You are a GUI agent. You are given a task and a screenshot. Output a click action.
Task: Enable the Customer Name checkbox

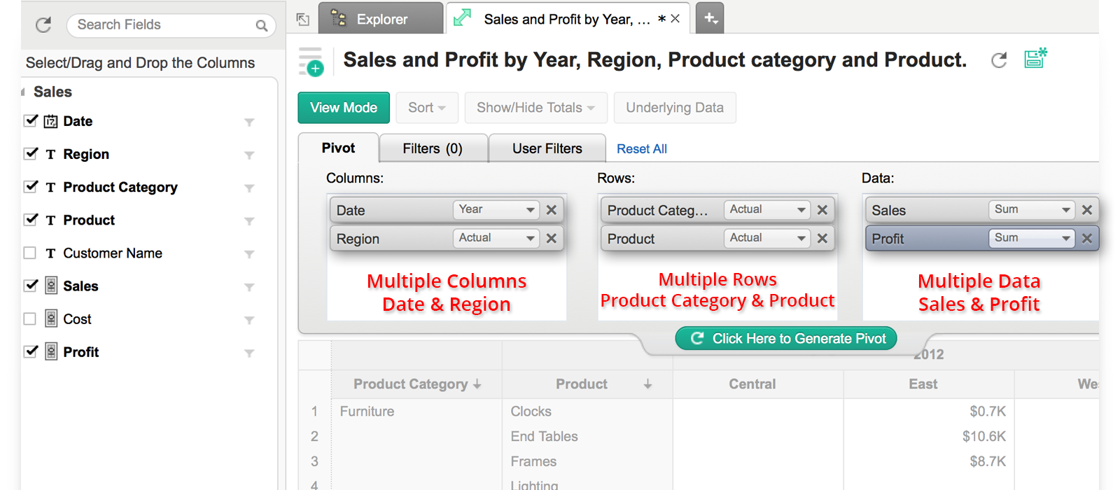(x=30, y=253)
